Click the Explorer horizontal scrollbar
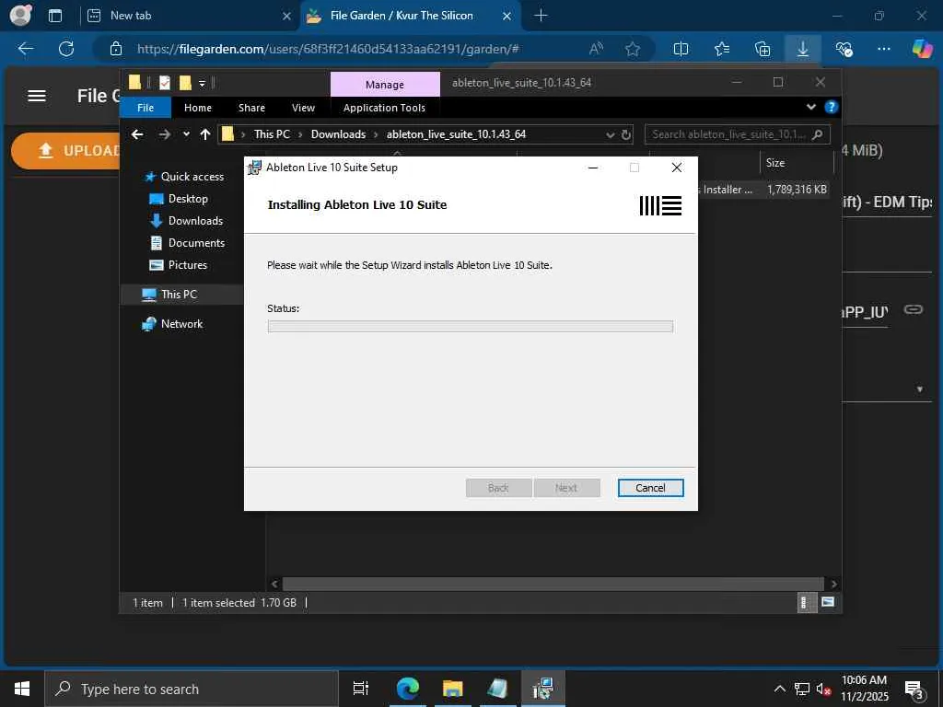The image size is (943, 707). (x=553, y=584)
